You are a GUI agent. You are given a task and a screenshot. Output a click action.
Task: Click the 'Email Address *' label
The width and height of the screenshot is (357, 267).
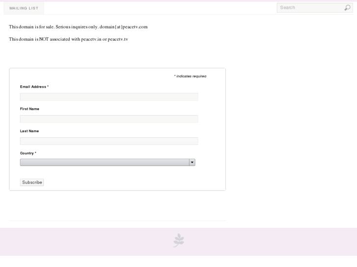coord(34,87)
